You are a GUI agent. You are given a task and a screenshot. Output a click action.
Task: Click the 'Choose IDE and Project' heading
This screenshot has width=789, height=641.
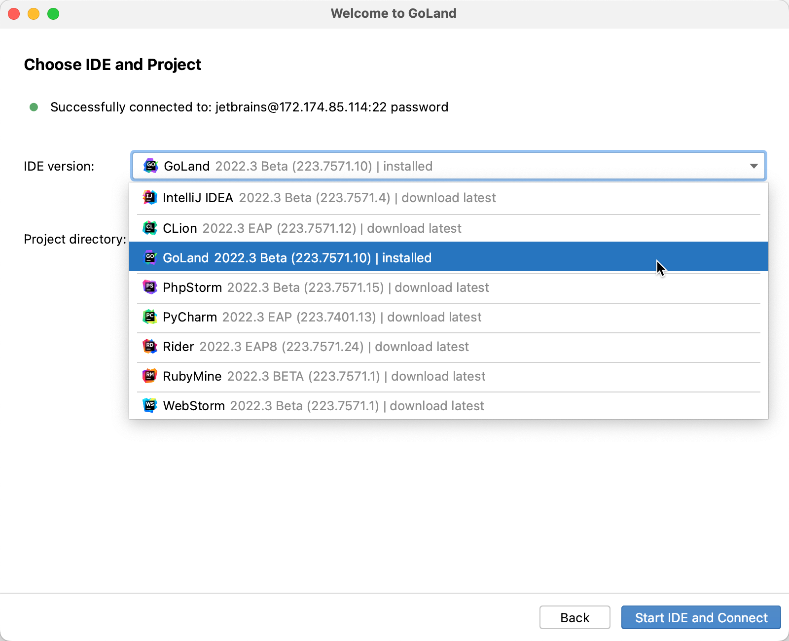click(x=112, y=65)
